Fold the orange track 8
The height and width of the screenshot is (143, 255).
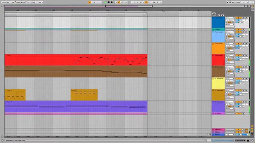[213, 44]
